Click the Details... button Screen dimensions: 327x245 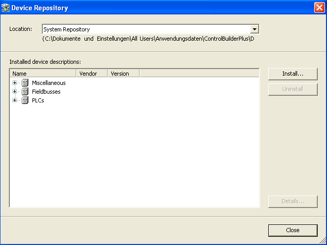292,201
